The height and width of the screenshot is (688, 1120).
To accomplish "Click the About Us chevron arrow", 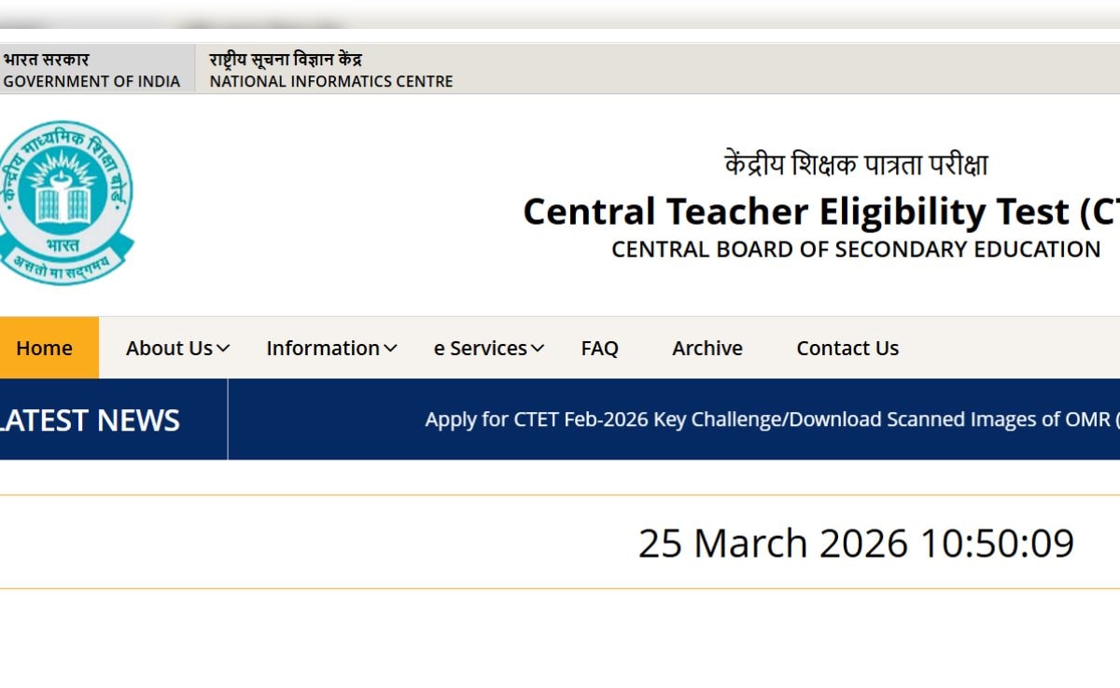I will coord(222,348).
